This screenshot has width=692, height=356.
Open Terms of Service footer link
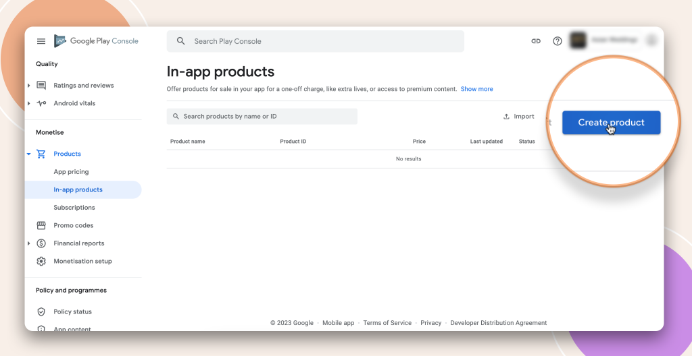(387, 323)
